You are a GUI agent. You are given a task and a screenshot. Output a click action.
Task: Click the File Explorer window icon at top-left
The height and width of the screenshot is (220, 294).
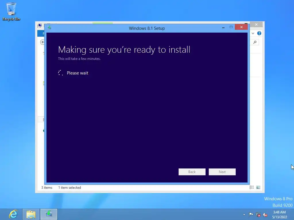(x=40, y=25)
